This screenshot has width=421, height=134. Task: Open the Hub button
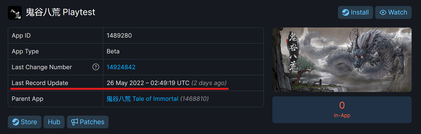tap(54, 122)
